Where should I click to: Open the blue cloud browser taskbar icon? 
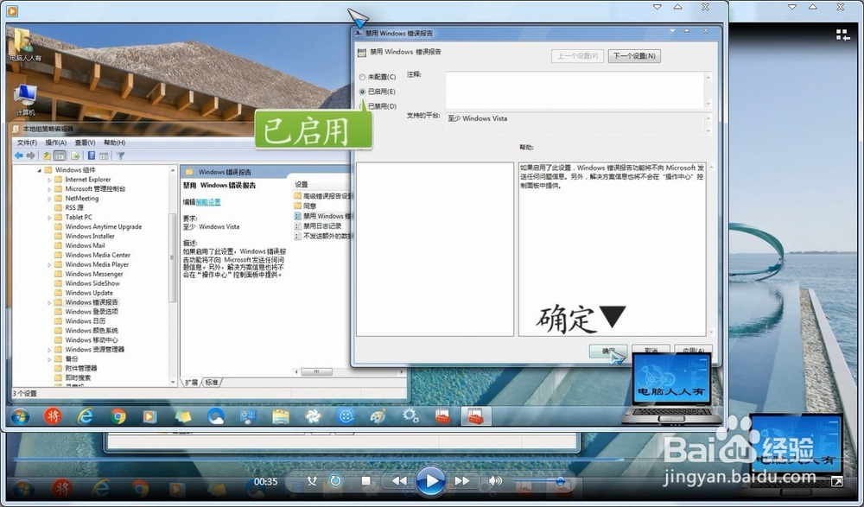pos(215,416)
